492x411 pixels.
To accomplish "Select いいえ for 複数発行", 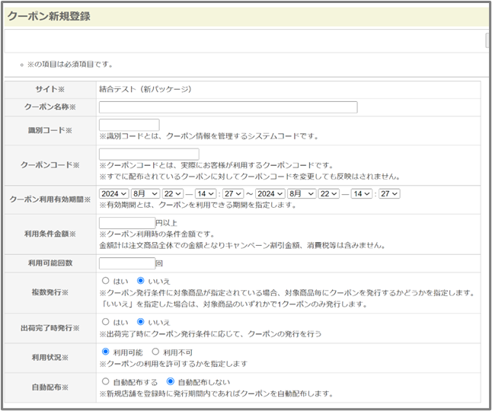I will [141, 281].
